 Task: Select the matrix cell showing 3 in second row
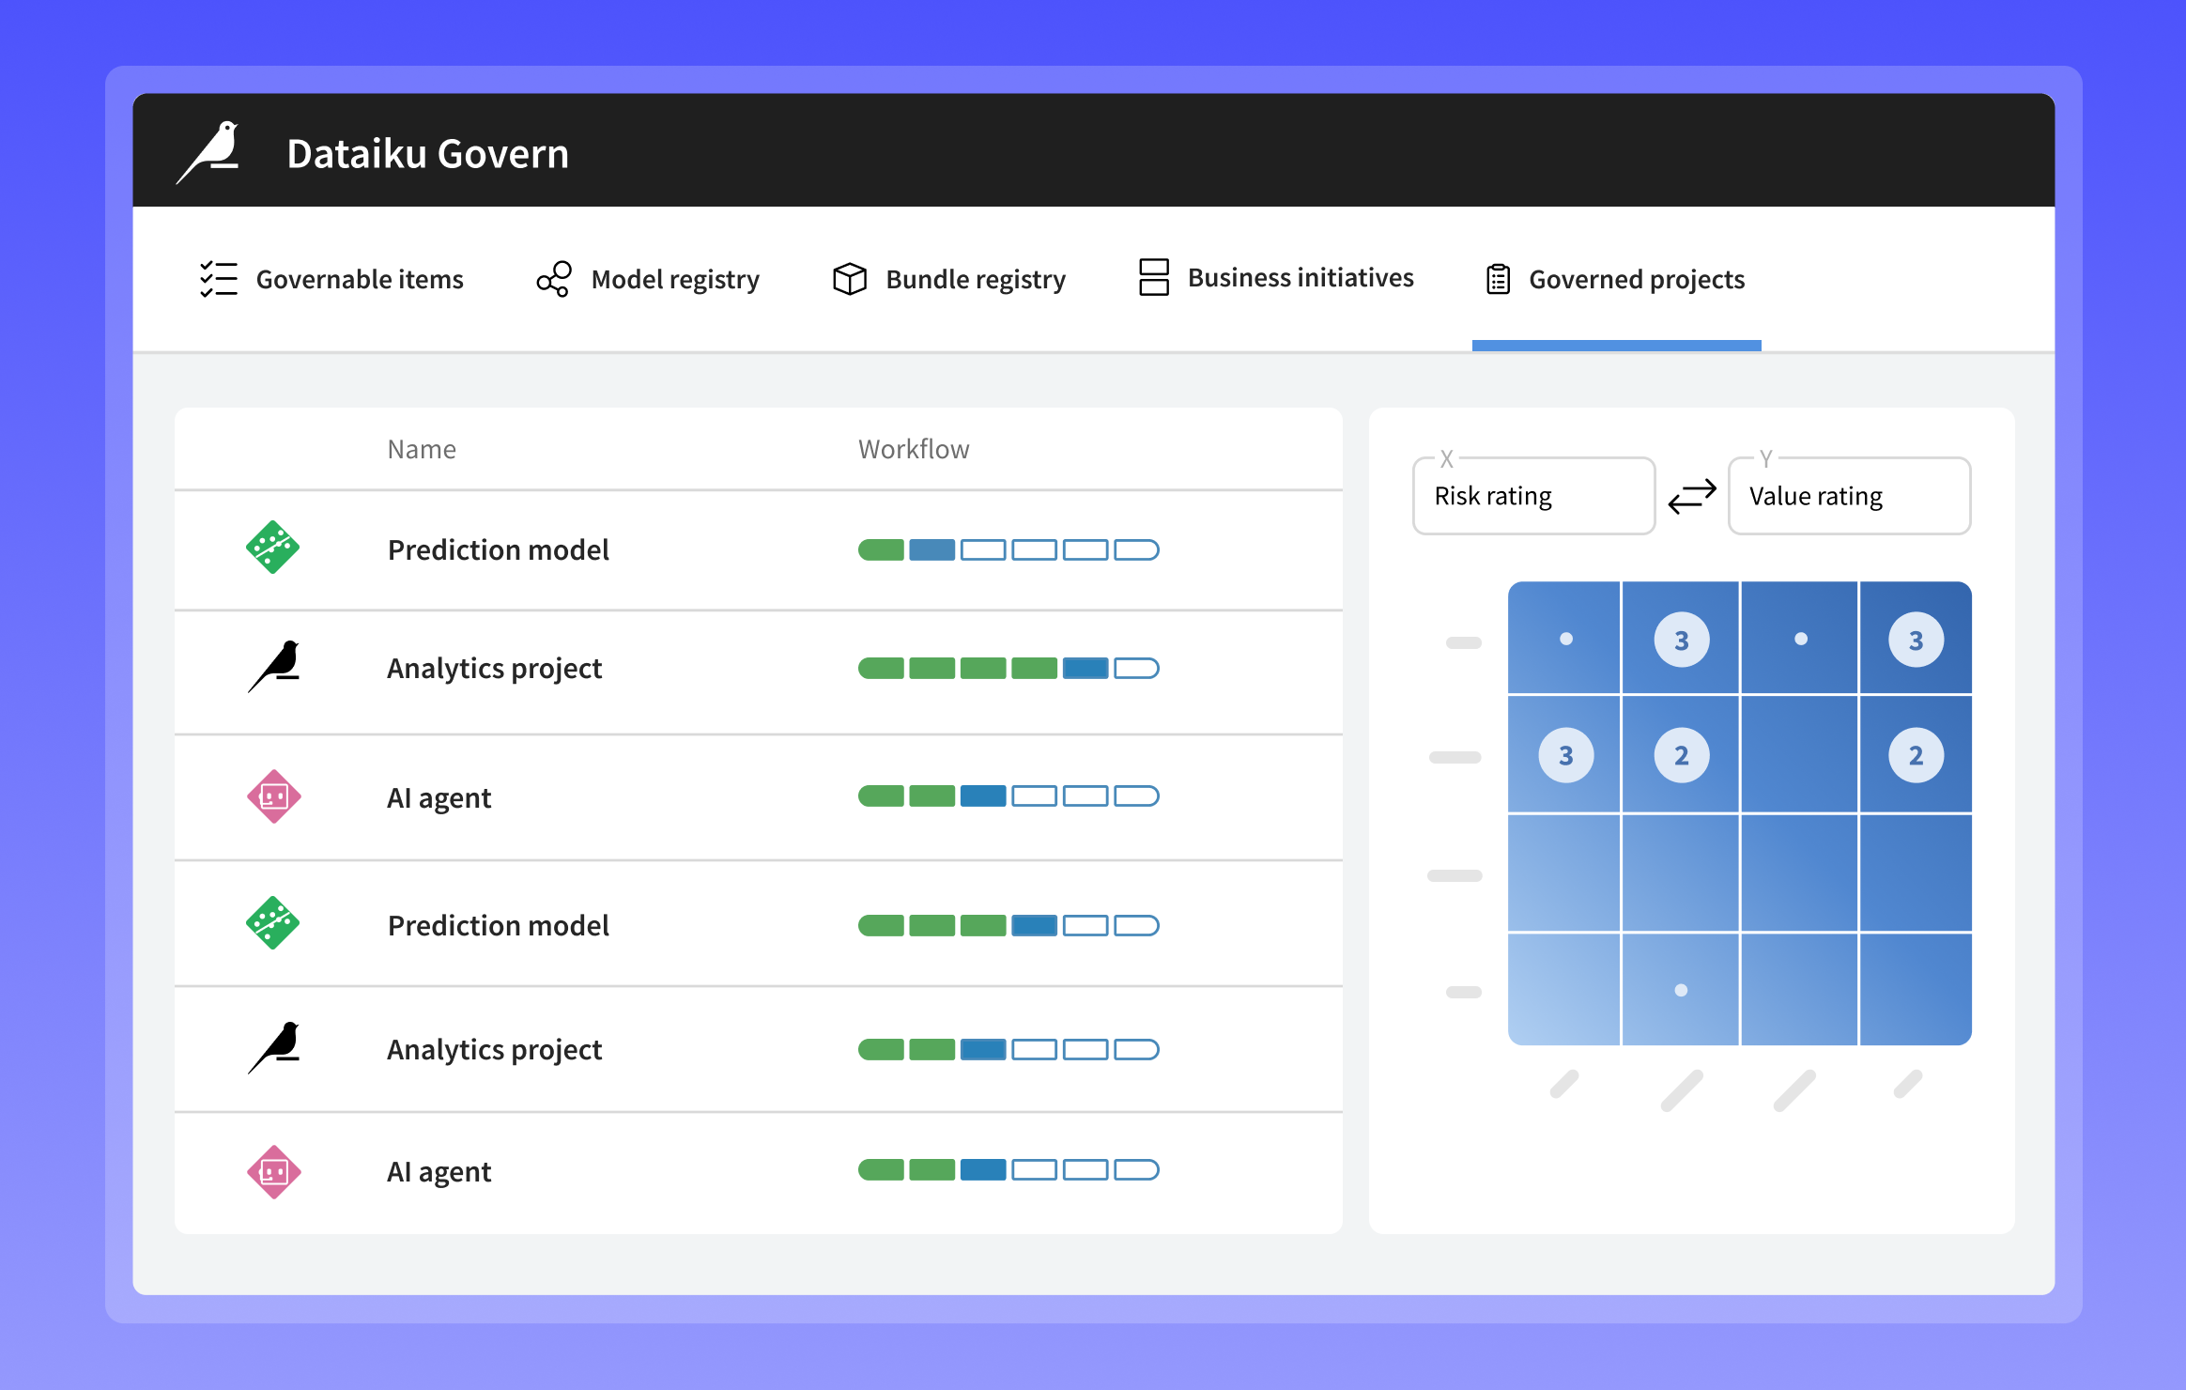pyautogui.click(x=1565, y=755)
